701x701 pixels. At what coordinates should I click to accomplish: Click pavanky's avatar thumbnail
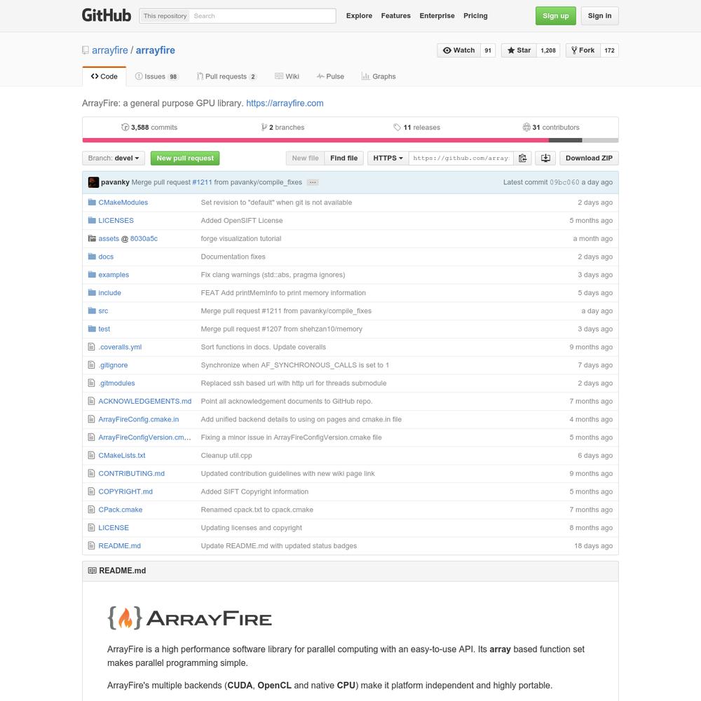pyautogui.click(x=93, y=182)
